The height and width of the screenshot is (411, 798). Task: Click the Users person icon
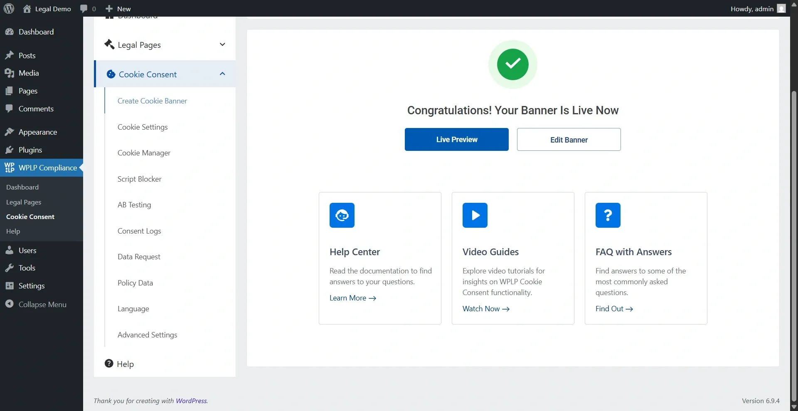coord(9,250)
